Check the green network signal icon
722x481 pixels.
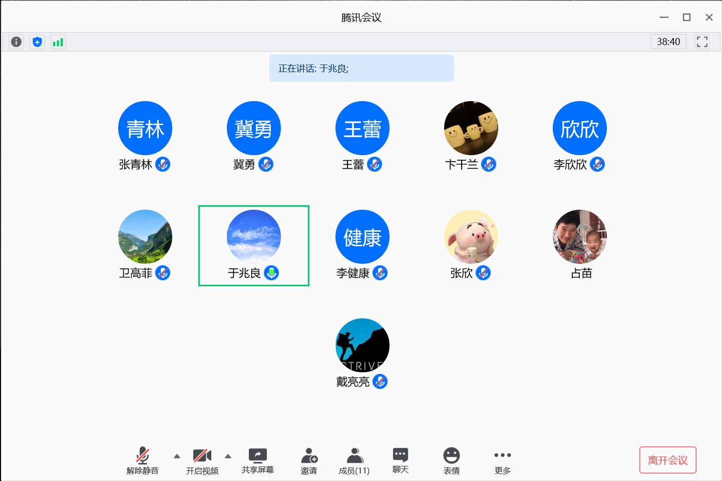tap(58, 42)
